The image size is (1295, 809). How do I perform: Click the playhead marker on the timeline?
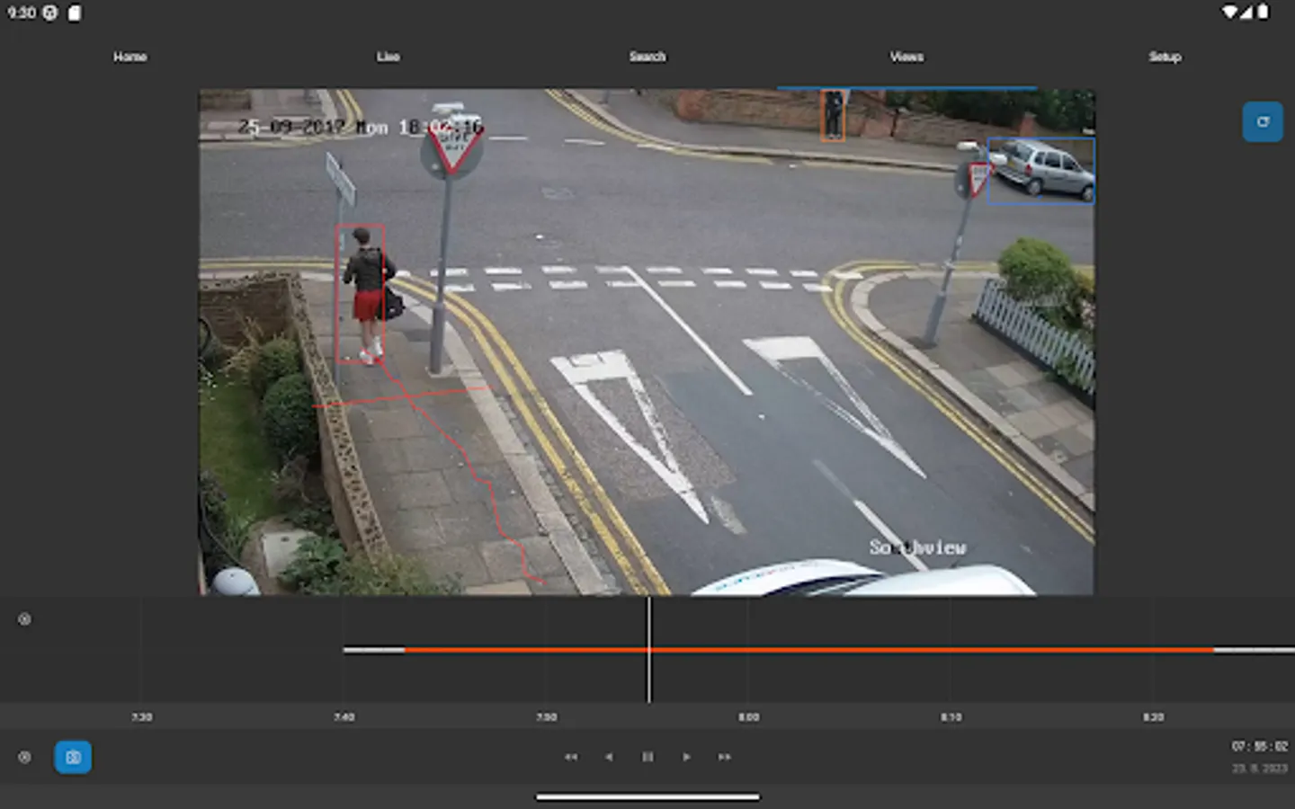point(648,649)
